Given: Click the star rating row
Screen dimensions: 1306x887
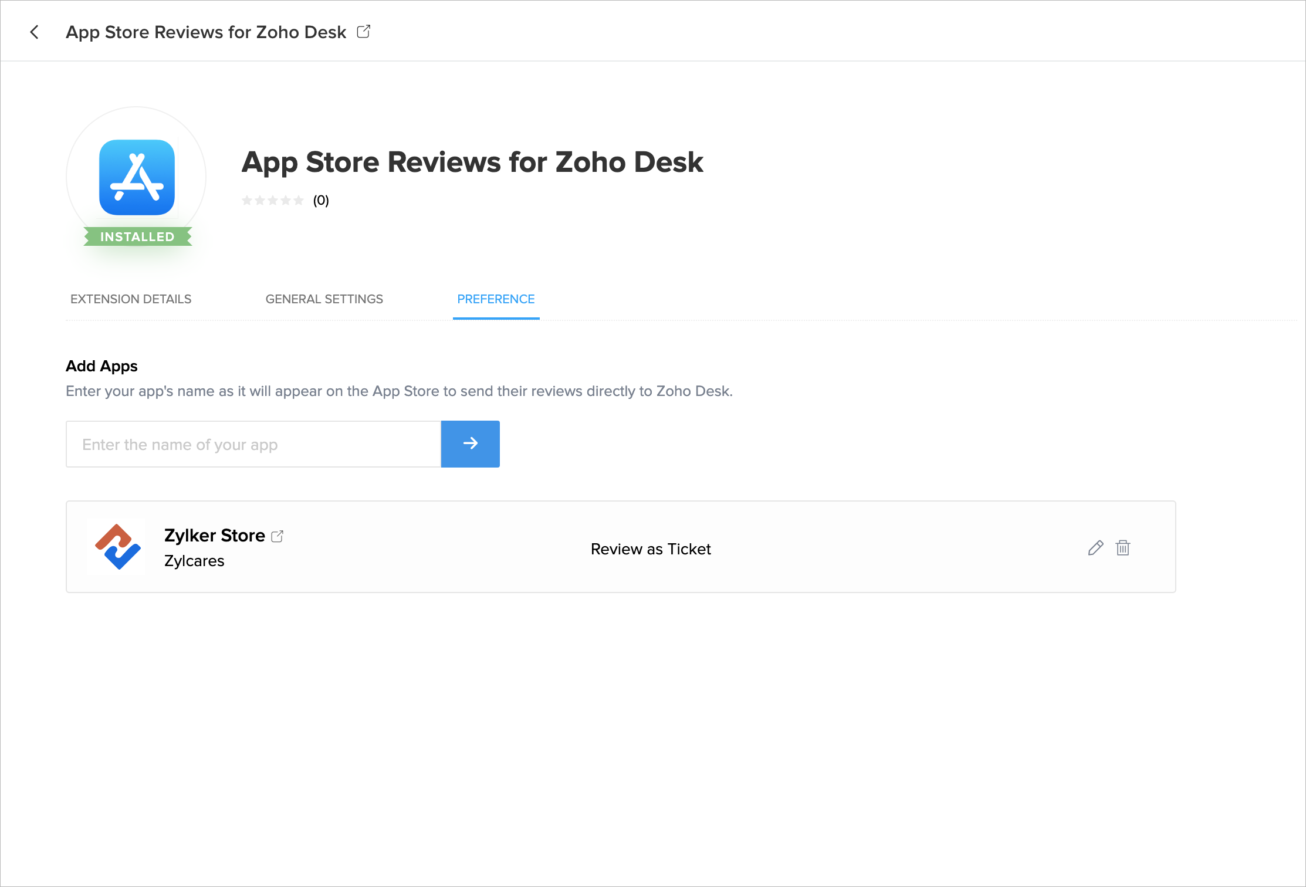Looking at the screenshot, I should pos(272,201).
